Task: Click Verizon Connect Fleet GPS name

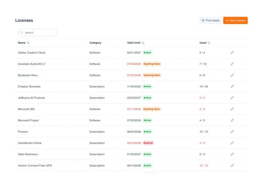Action: (35, 165)
